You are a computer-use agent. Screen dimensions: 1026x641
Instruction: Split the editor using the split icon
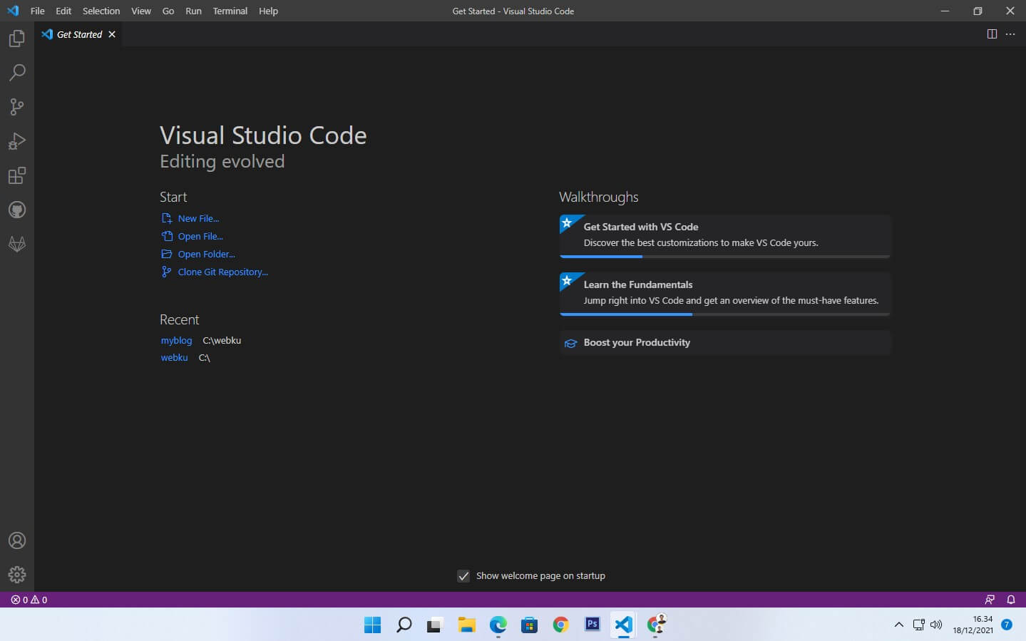point(992,34)
